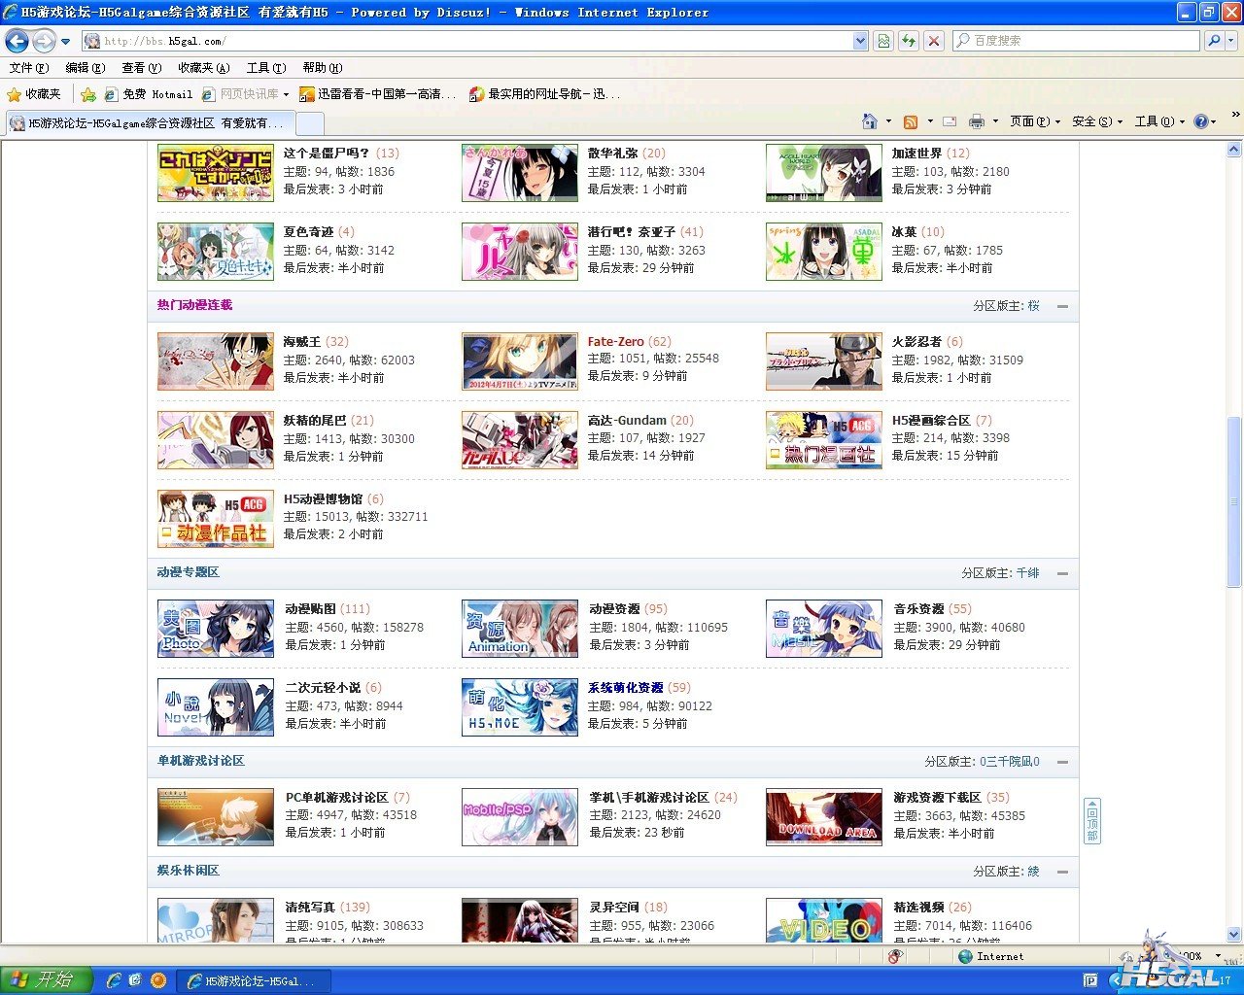Stop loading with the red X icon
This screenshot has width=1244, height=995.
934,41
